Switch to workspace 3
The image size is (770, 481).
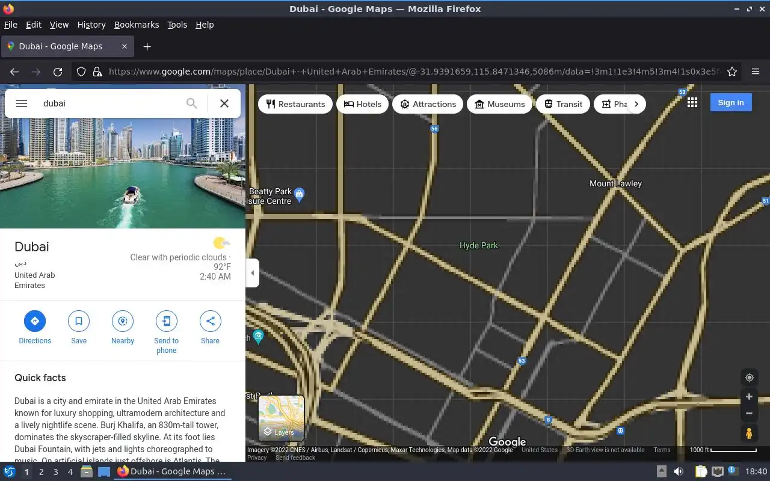click(x=55, y=472)
